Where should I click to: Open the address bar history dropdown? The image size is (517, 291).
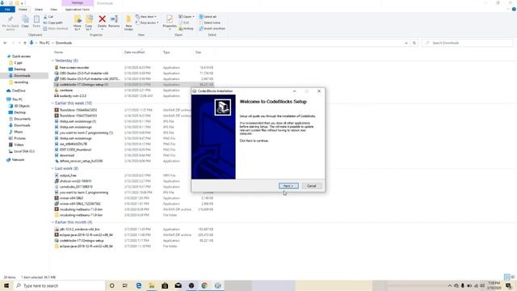pyautogui.click(x=406, y=43)
